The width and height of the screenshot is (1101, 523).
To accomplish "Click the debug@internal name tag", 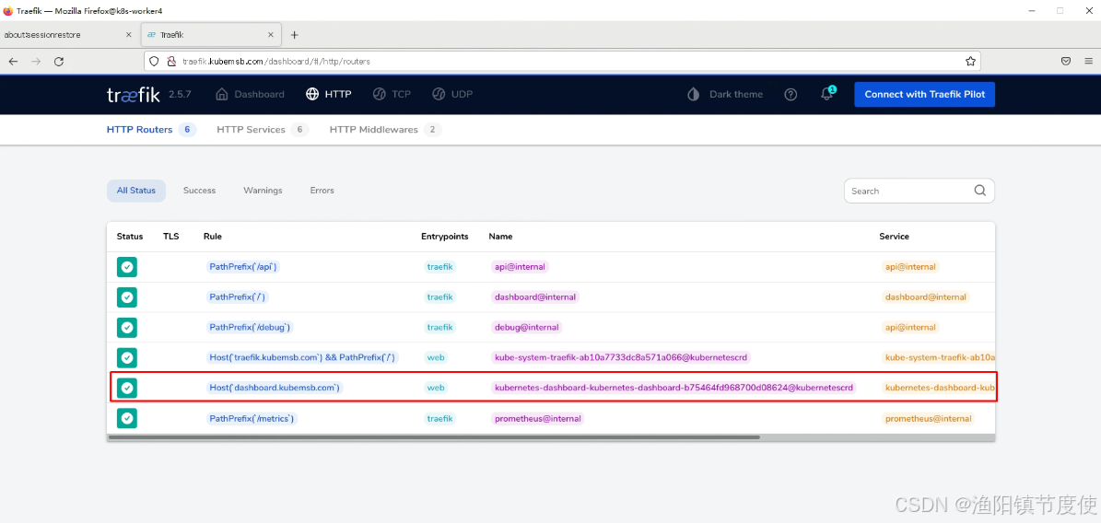I will coord(527,327).
